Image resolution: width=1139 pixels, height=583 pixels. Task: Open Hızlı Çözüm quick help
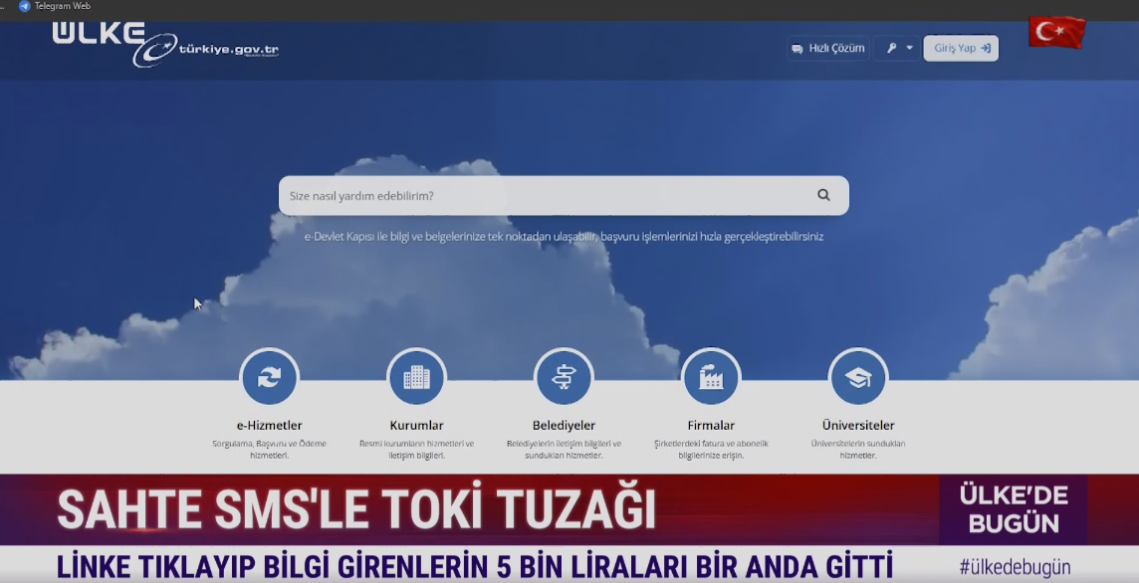827,48
